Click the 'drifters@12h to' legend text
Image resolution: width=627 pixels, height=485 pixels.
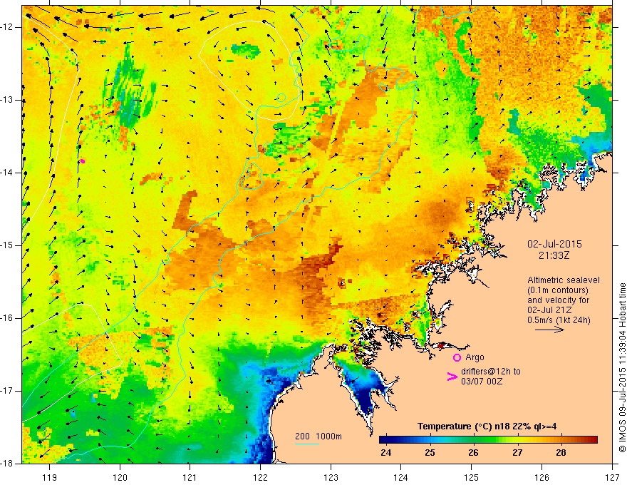491,372
